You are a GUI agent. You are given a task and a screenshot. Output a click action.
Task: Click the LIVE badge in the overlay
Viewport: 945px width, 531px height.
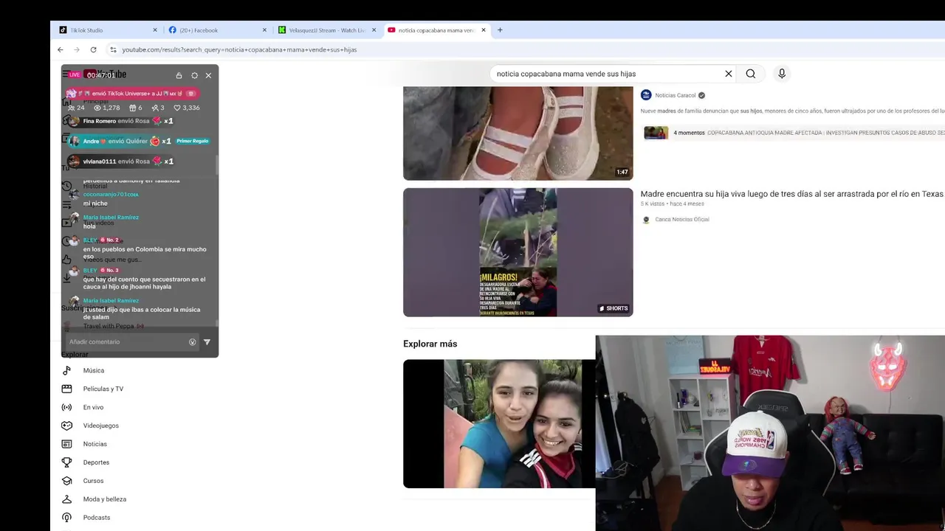(75, 75)
